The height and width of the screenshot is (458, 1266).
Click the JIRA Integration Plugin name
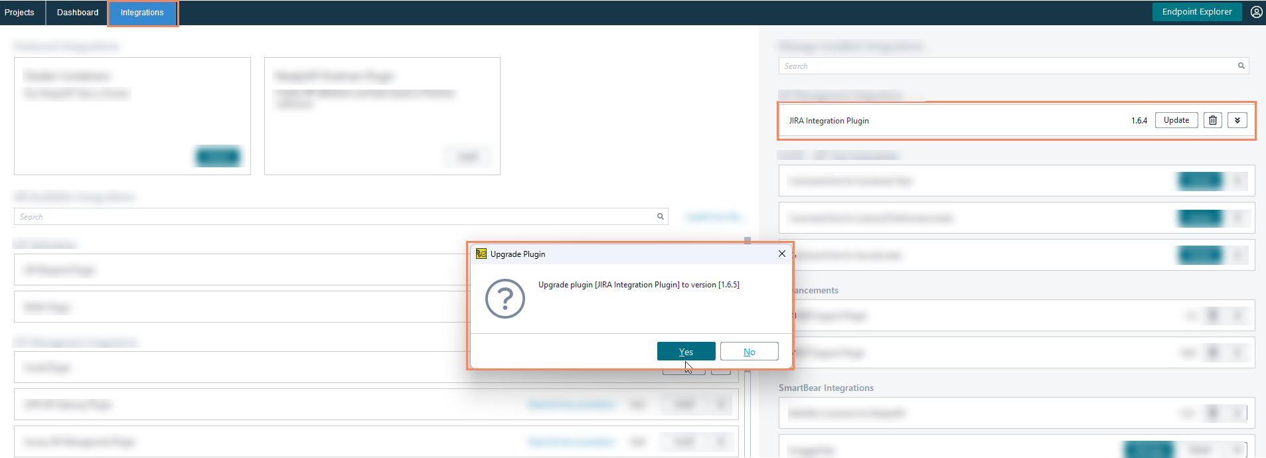point(829,121)
